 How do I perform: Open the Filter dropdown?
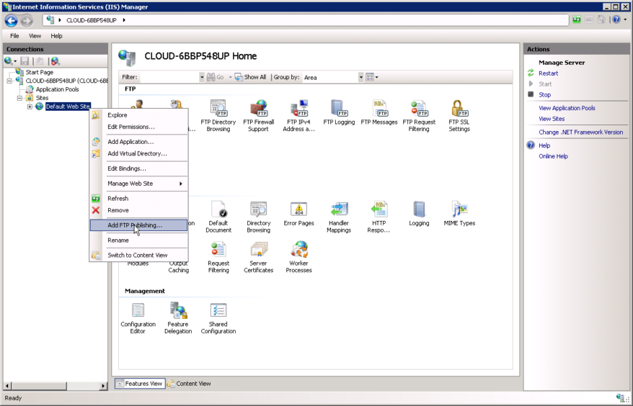tap(201, 77)
